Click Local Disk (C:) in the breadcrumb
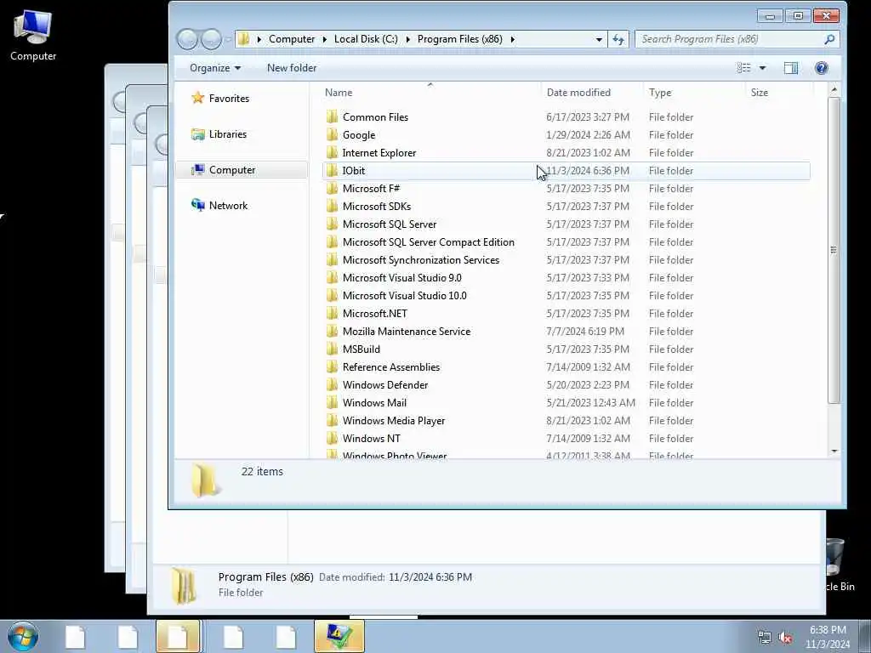This screenshot has width=871, height=653. [x=366, y=39]
